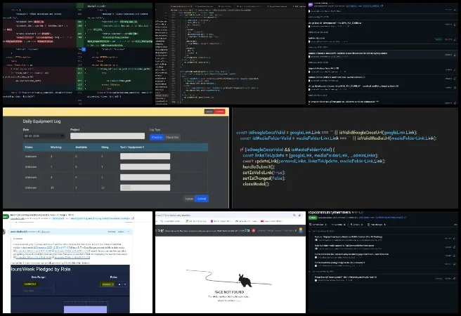461x316 pixels.
Task: Select the Check In log type
Action: (157, 137)
